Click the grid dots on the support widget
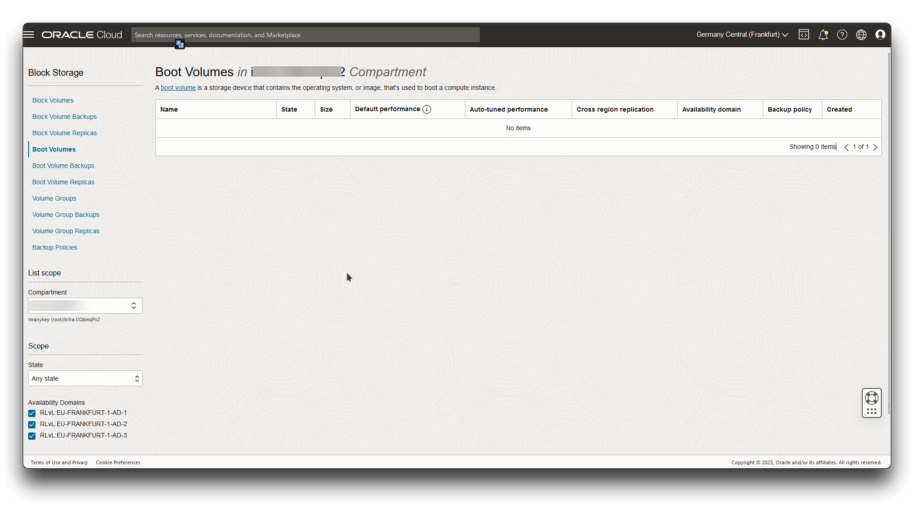Screen dimensions: 914x506 [872, 411]
